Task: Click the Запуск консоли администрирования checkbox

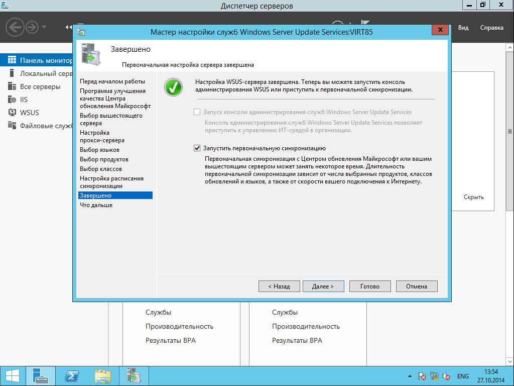Action: (197, 112)
